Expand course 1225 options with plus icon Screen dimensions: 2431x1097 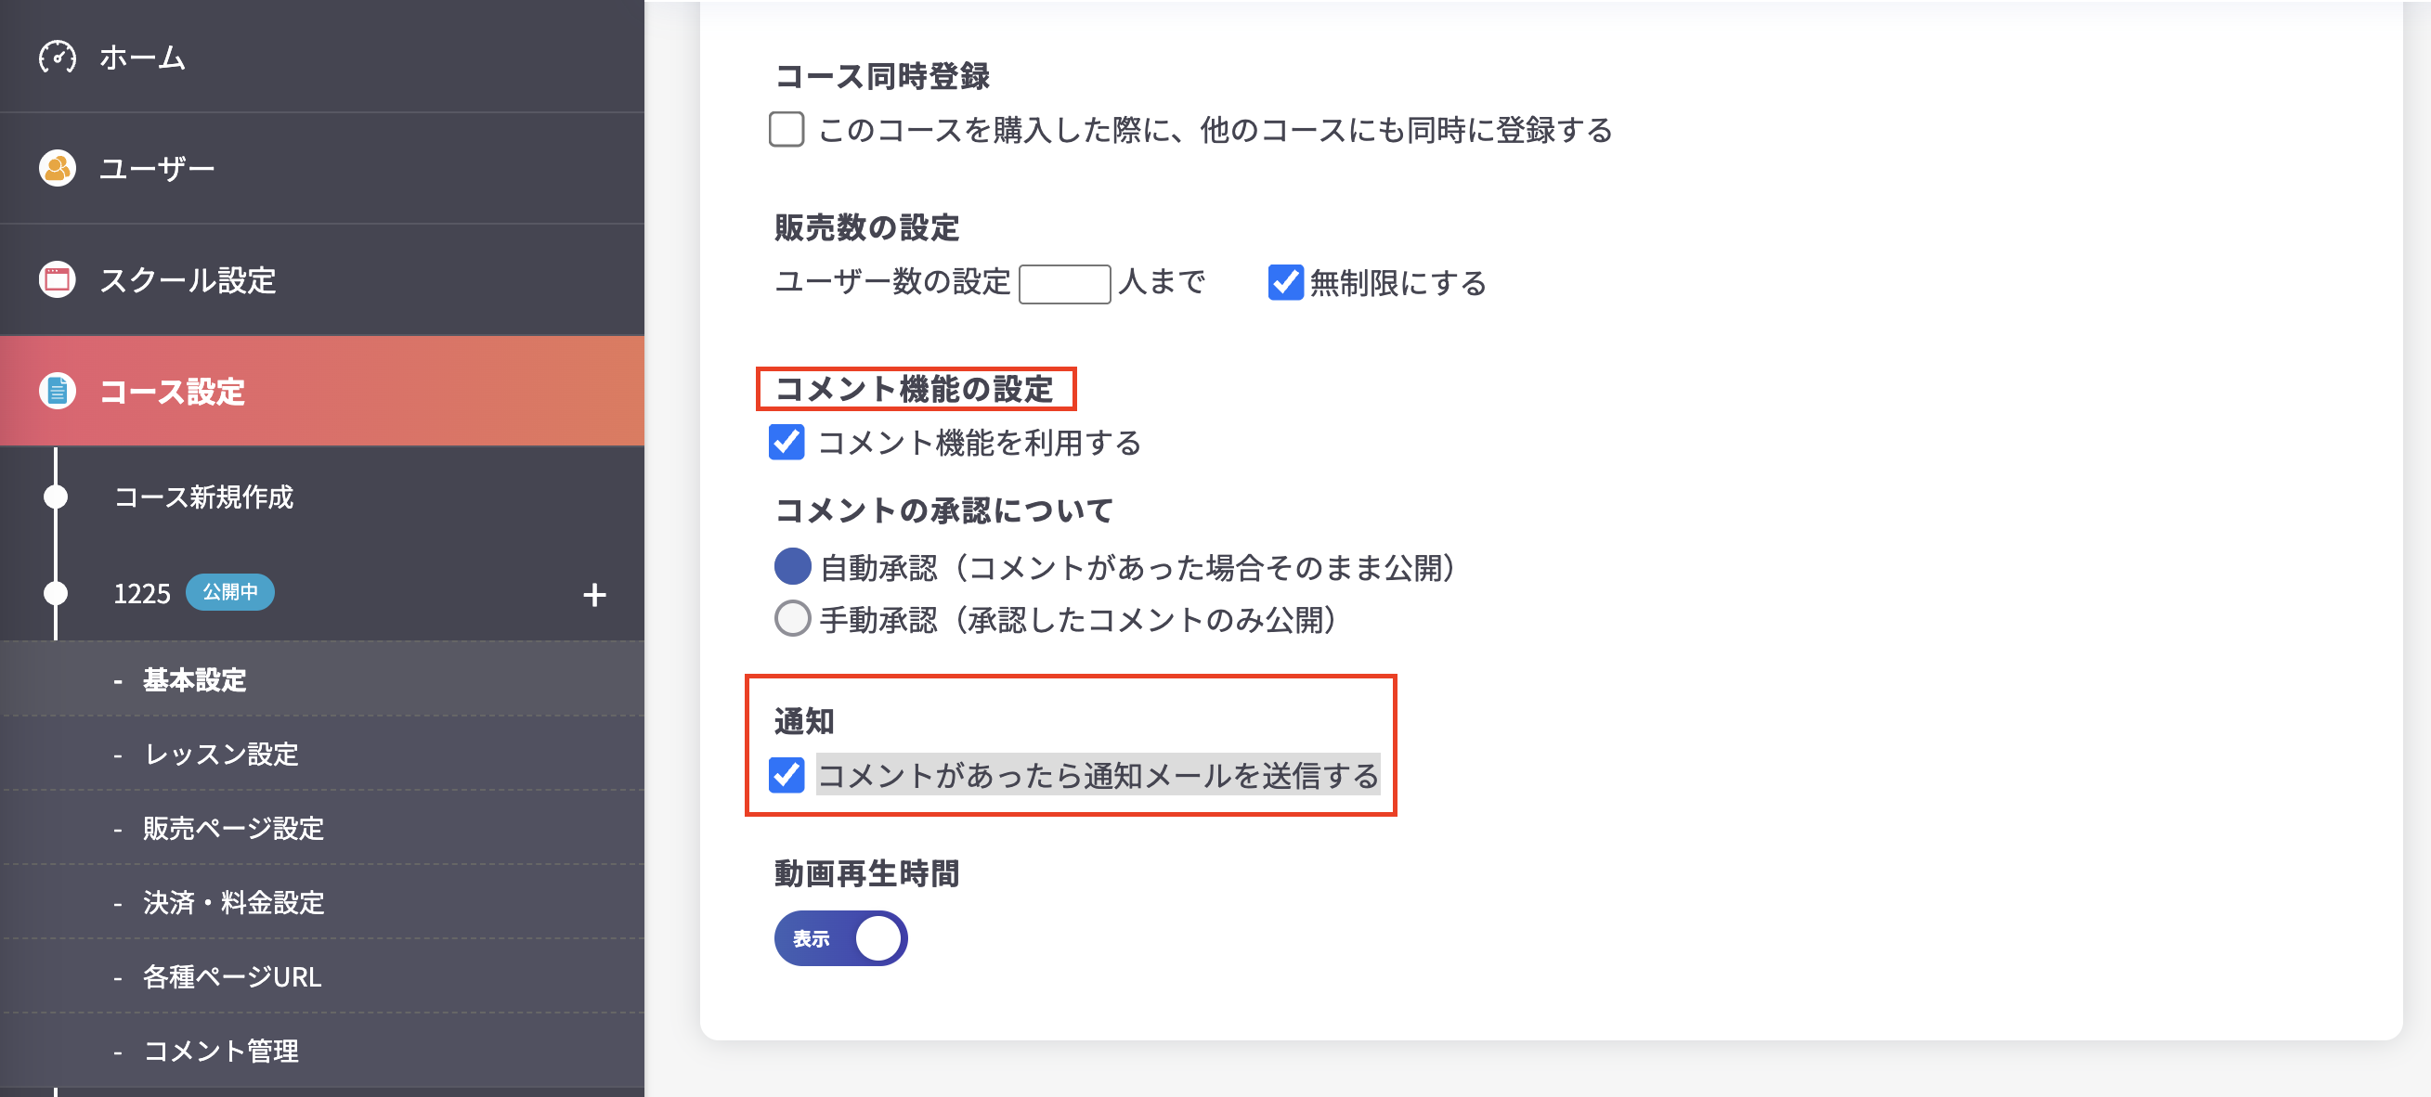point(593,595)
